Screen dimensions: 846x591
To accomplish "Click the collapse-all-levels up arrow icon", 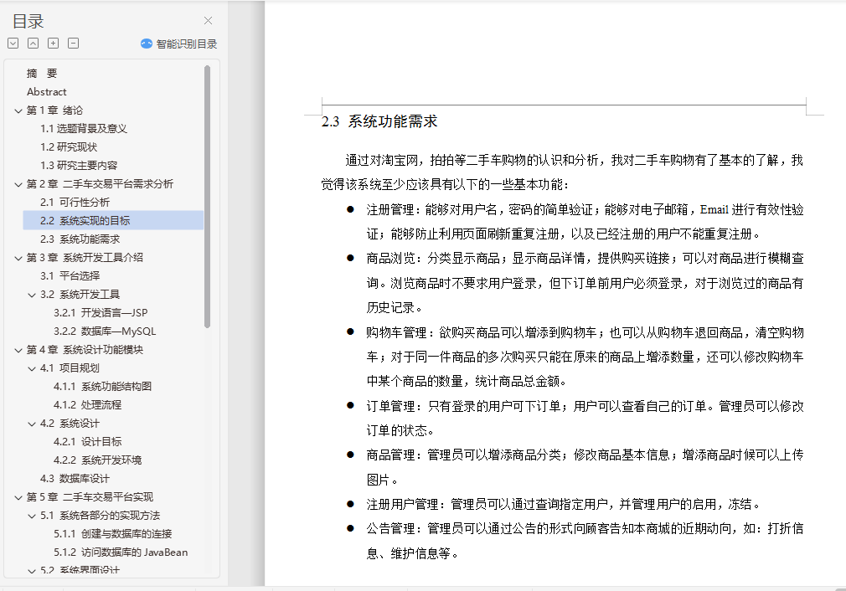I will pyautogui.click(x=34, y=44).
